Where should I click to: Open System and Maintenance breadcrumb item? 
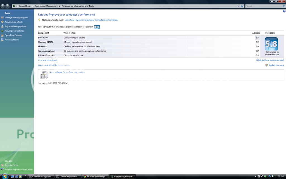point(46,6)
